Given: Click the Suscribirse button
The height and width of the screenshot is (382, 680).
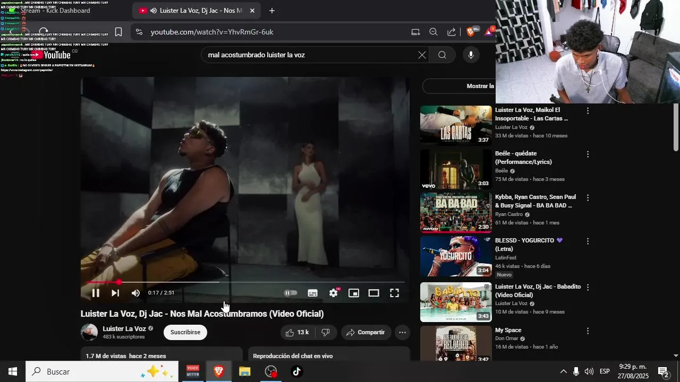Looking at the screenshot, I should (185, 333).
